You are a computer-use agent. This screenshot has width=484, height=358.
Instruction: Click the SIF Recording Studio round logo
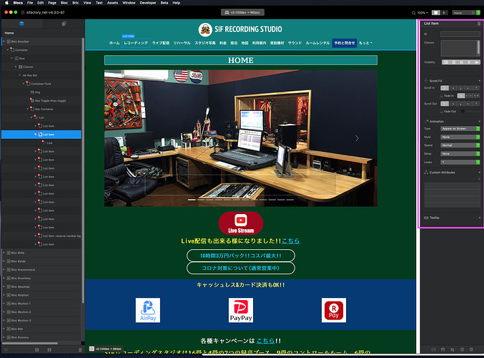click(x=205, y=29)
